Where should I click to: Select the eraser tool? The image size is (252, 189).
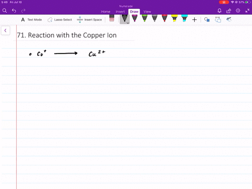tap(112, 18)
